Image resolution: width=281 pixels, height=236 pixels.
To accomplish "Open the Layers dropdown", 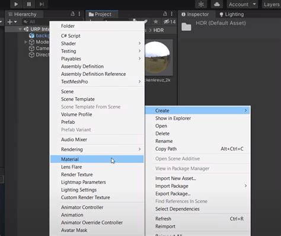I will (272, 4).
